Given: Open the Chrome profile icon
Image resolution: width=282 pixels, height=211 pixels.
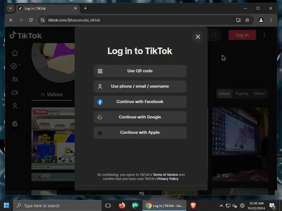Looking at the screenshot, I should point(261,20).
